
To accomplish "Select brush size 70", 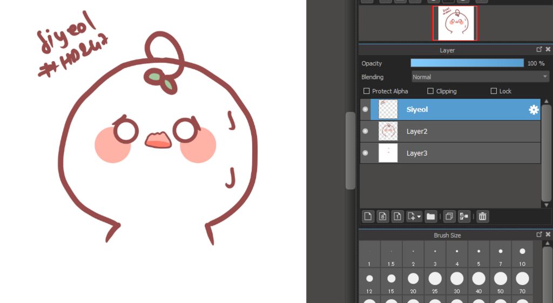I will coord(522,281).
